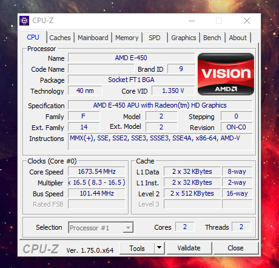
Task: Click the Tools button
Action: [137, 248]
